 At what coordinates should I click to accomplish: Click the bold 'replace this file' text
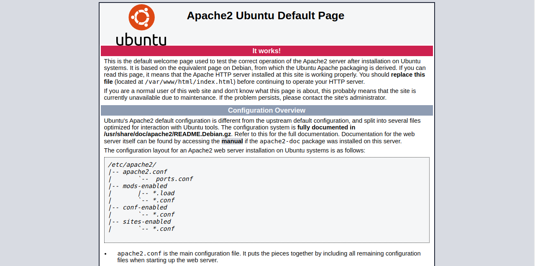click(x=408, y=75)
